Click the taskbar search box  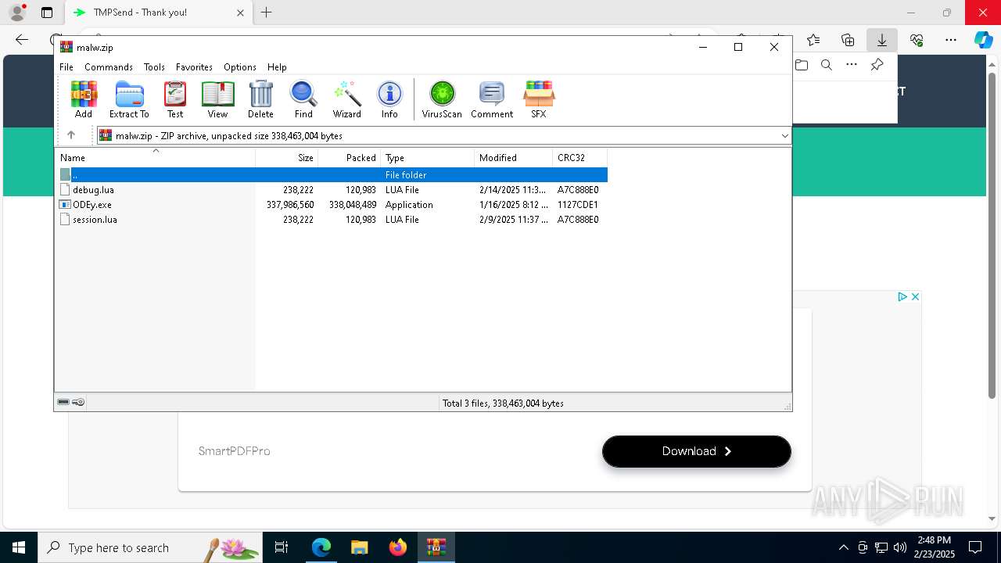[x=150, y=547]
